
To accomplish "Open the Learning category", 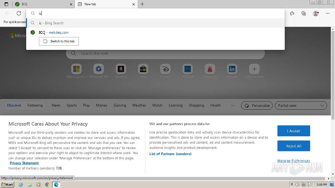I will click(176, 105).
